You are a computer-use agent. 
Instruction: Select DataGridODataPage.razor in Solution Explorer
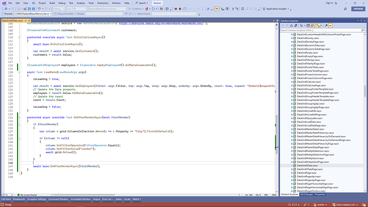click(x=309, y=169)
